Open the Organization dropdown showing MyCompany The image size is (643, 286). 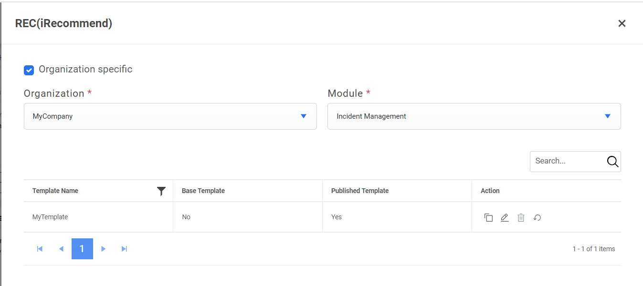170,116
